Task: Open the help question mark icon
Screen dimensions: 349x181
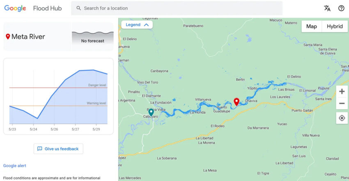Action: 341,8
